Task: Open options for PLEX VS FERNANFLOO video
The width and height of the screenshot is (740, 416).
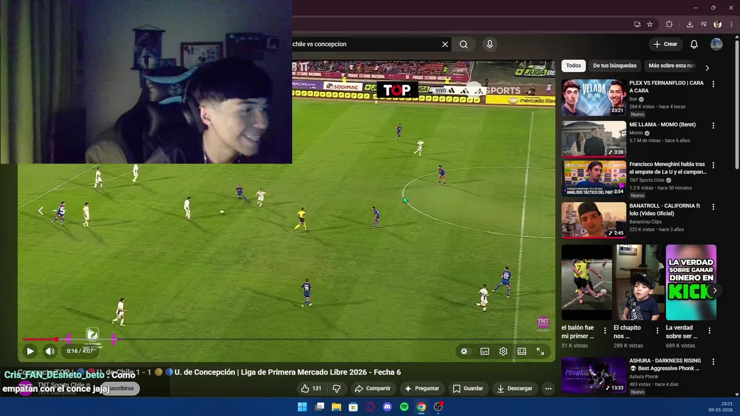Action: coord(713,84)
